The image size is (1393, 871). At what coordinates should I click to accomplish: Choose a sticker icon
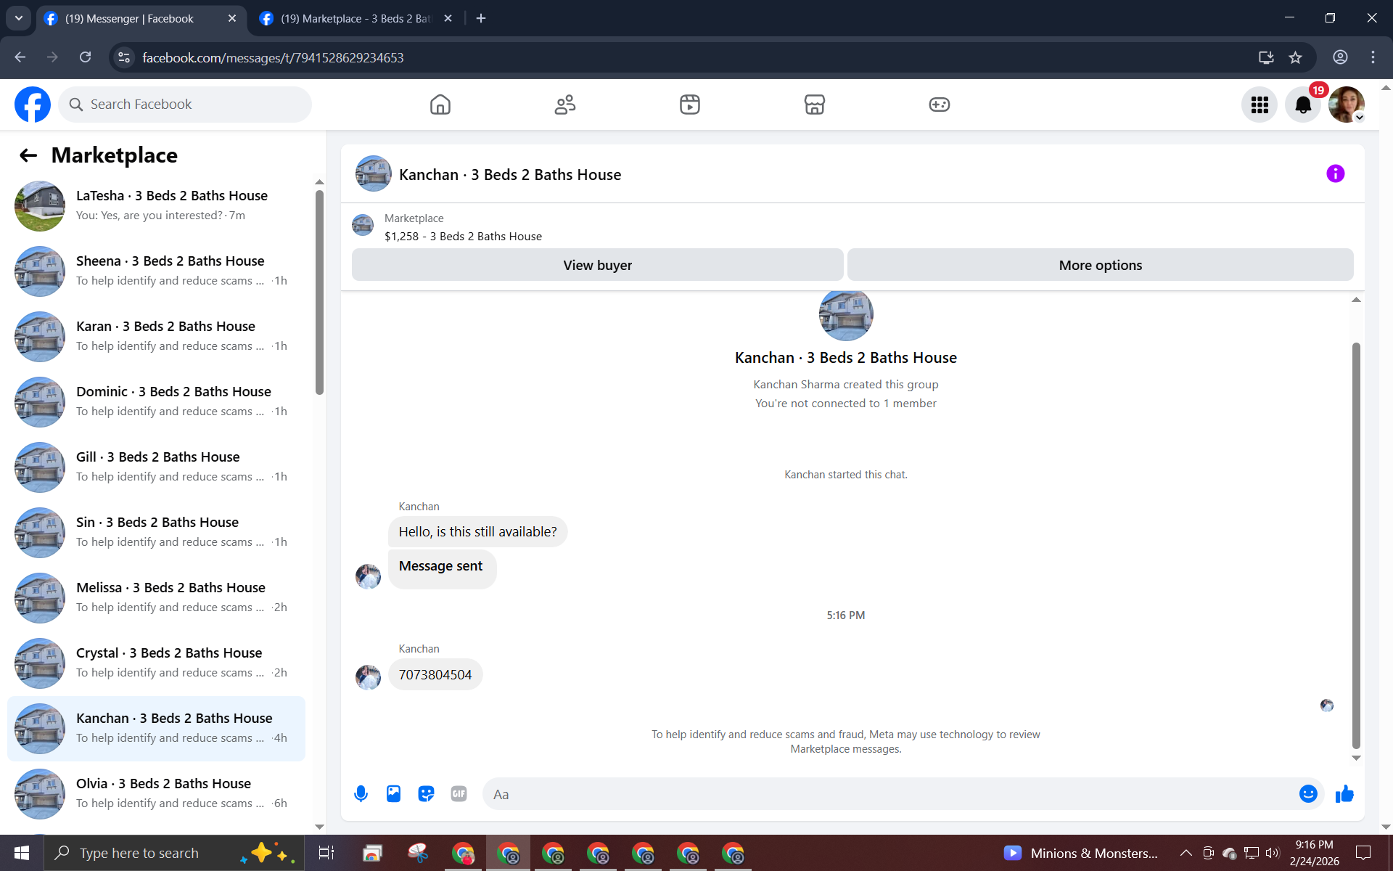(x=426, y=793)
